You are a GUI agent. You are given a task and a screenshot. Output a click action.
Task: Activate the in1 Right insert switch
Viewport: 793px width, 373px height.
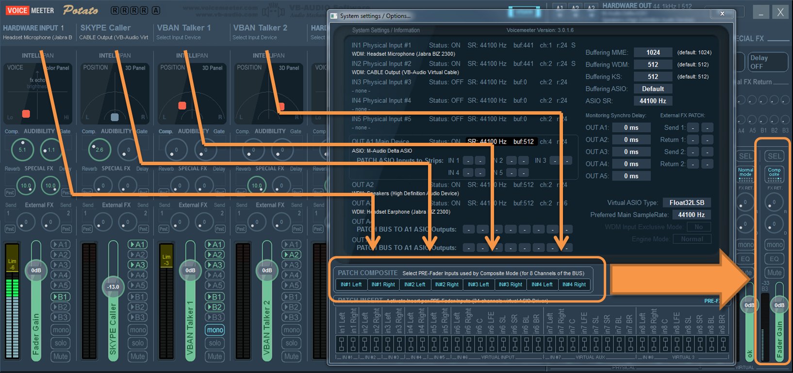tap(353, 345)
